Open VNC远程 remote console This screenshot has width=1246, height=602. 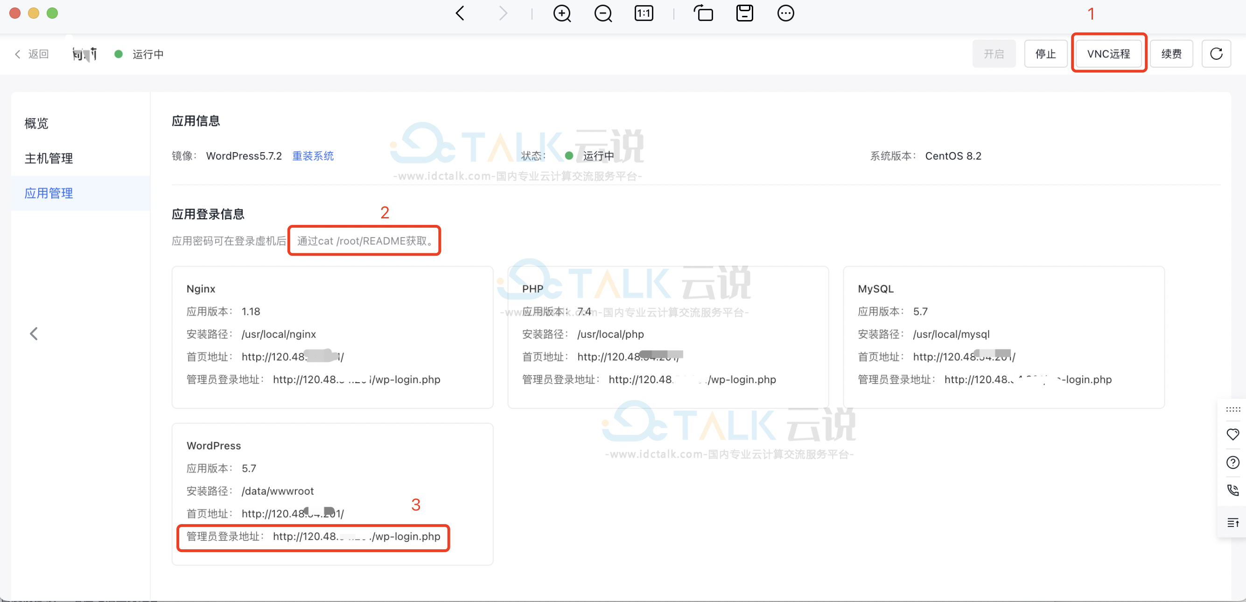[x=1109, y=54]
